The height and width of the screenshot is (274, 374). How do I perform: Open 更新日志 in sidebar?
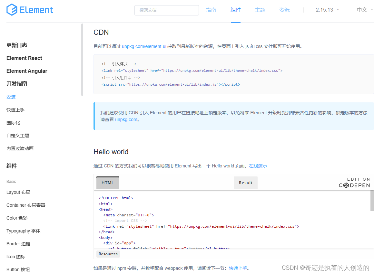[17, 45]
